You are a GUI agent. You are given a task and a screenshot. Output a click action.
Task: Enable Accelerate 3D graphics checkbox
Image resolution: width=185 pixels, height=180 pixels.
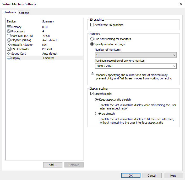92,25
